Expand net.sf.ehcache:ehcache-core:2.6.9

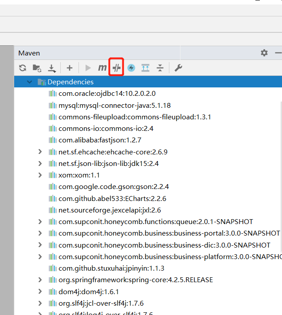tap(40, 152)
